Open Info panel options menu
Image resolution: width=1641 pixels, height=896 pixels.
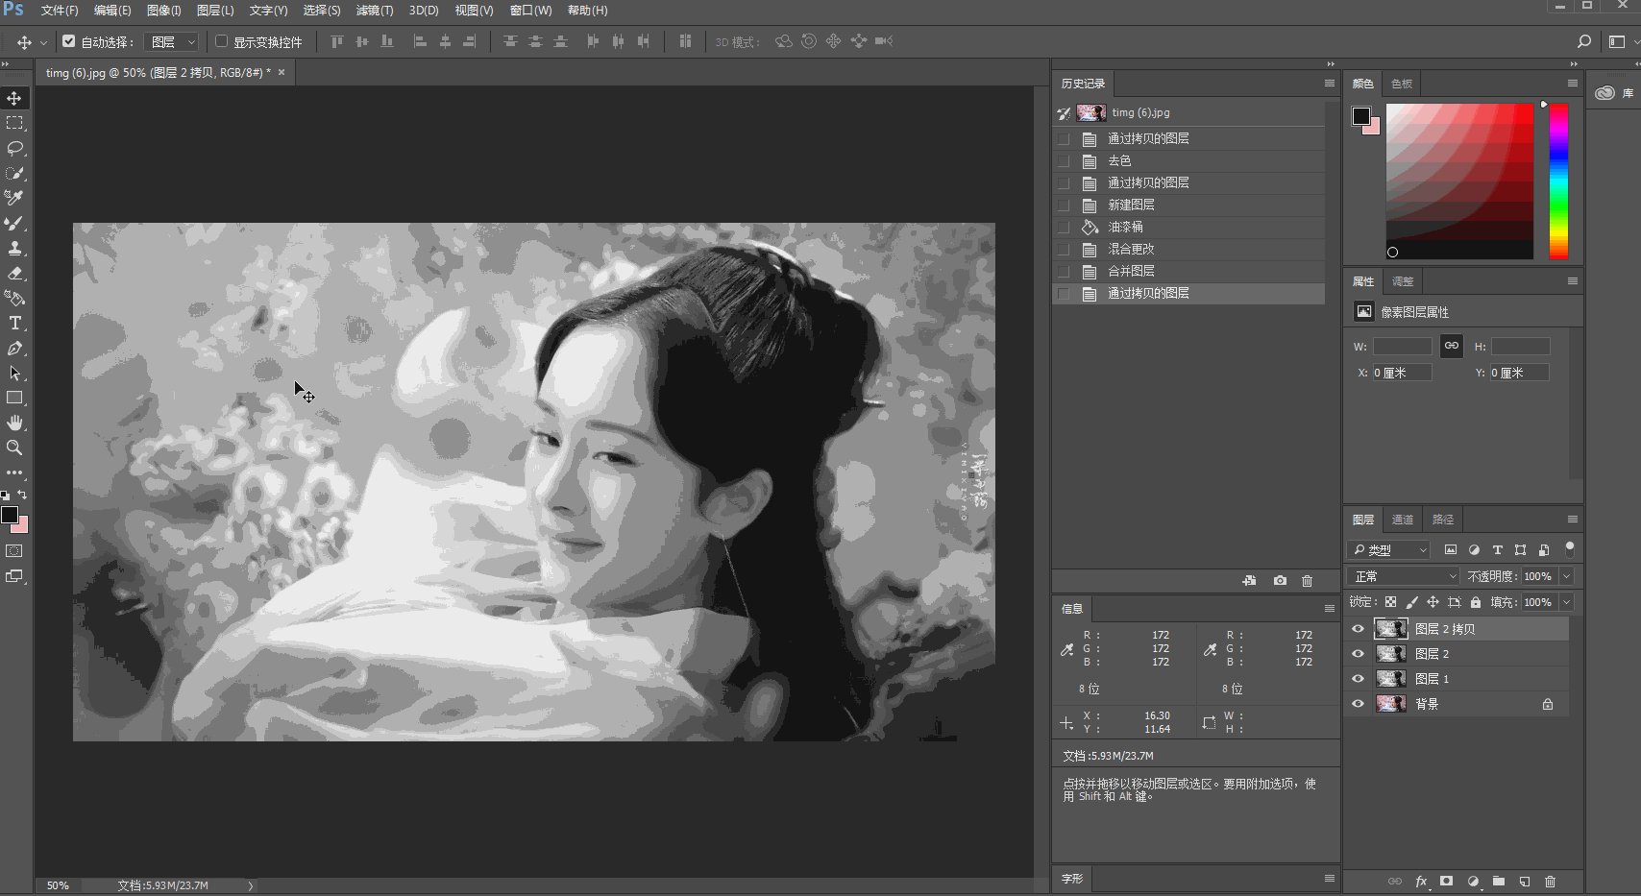(1330, 609)
